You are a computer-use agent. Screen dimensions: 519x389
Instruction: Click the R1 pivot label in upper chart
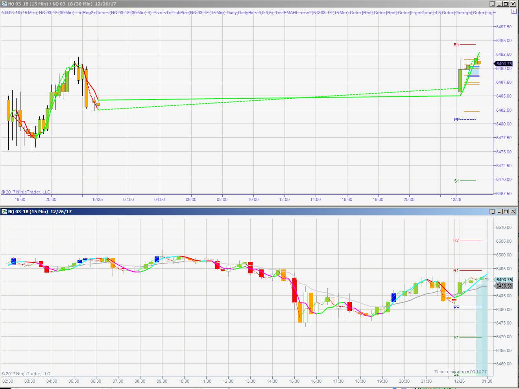click(456, 45)
